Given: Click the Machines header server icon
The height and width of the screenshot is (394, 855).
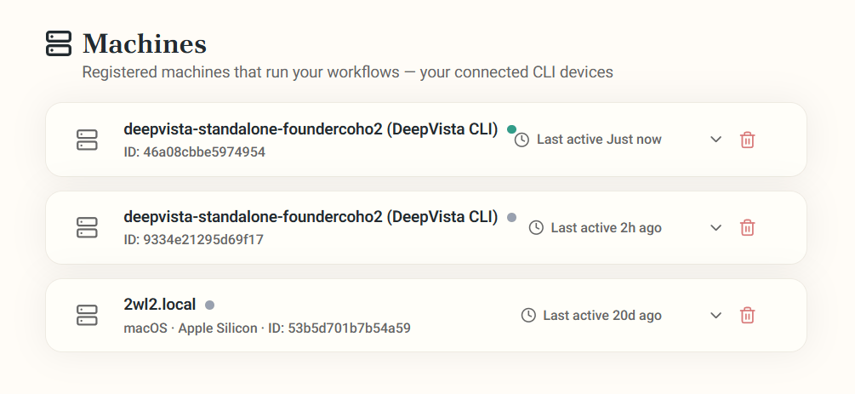Looking at the screenshot, I should [x=59, y=43].
